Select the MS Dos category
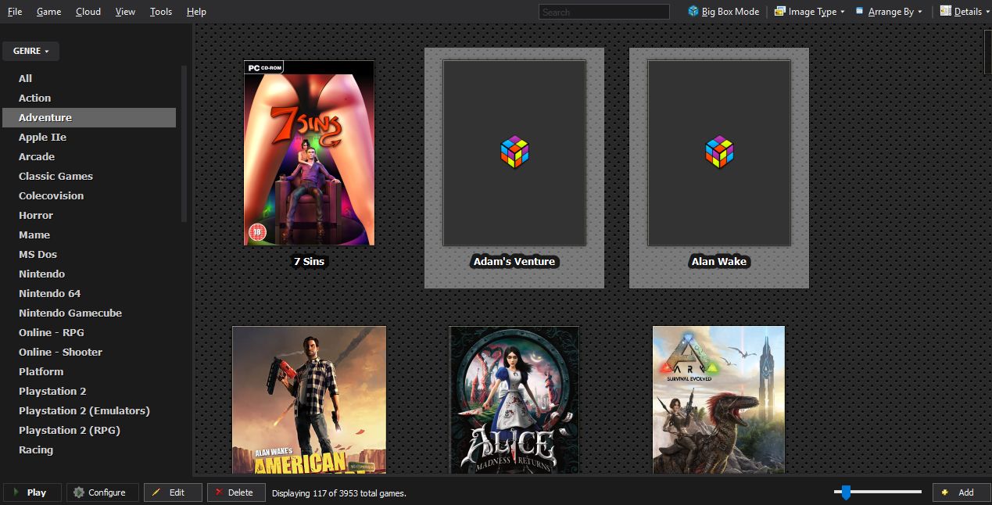This screenshot has height=505, width=992. (89, 254)
